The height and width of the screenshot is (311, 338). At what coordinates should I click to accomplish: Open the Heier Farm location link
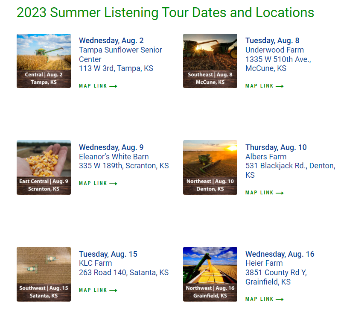[x=264, y=263]
